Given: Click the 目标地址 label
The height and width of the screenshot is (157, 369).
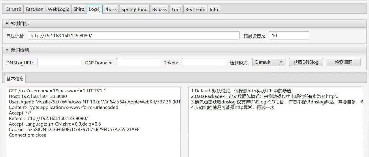Looking at the screenshot, I should click(x=15, y=36).
